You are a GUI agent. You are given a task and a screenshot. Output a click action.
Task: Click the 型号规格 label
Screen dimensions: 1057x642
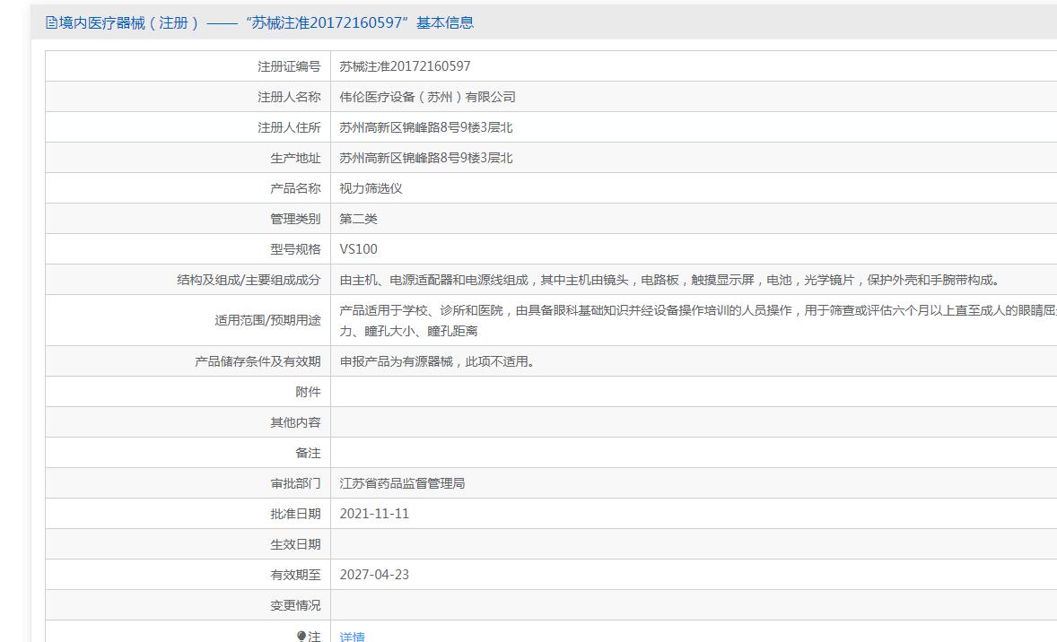295,248
